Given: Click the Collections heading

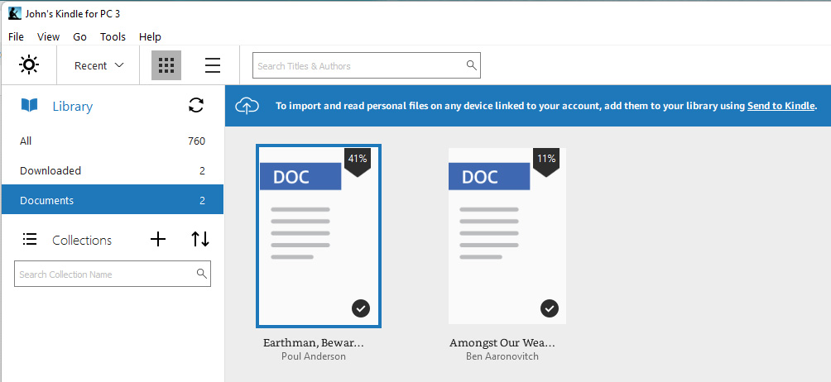Looking at the screenshot, I should tap(82, 241).
